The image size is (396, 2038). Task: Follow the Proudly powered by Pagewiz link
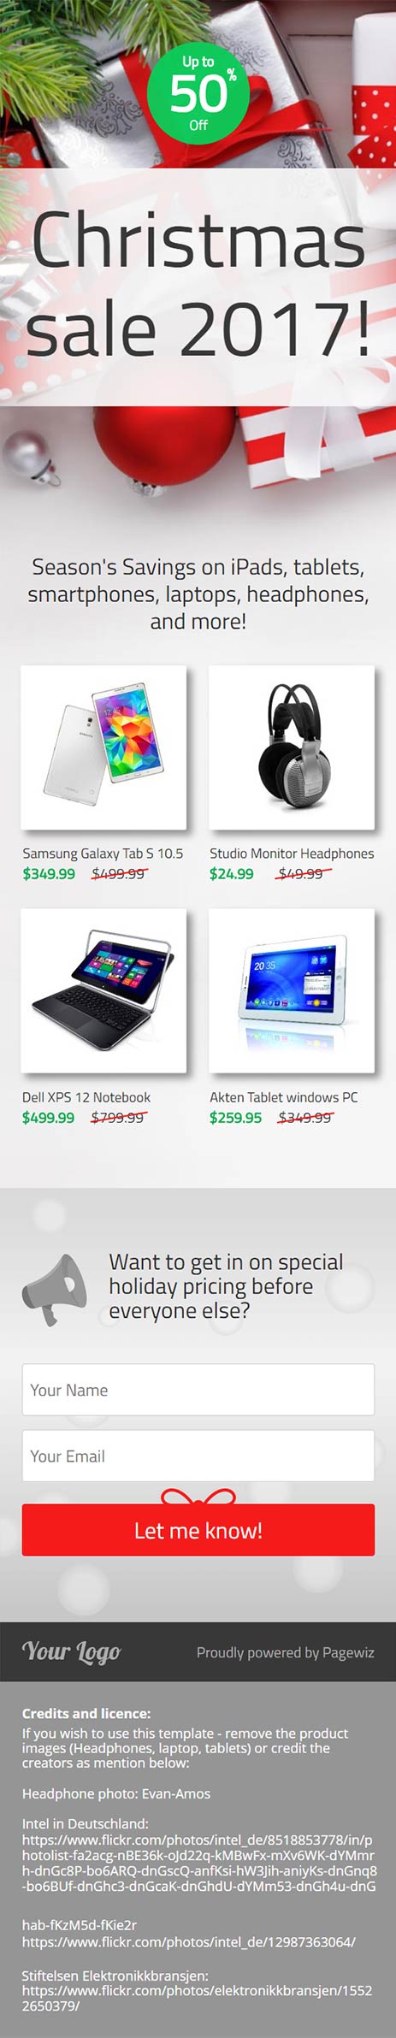click(x=285, y=1652)
